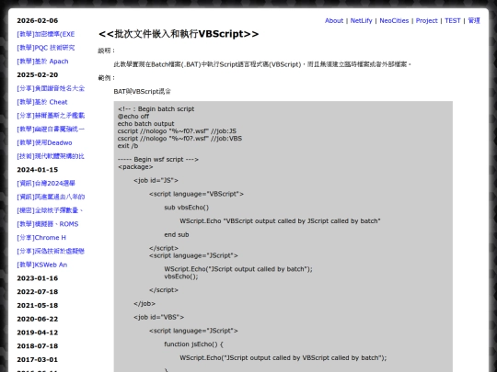Click the '----- Begin wsf script --->' line
Screen dimensions: 497x372
click(158, 160)
